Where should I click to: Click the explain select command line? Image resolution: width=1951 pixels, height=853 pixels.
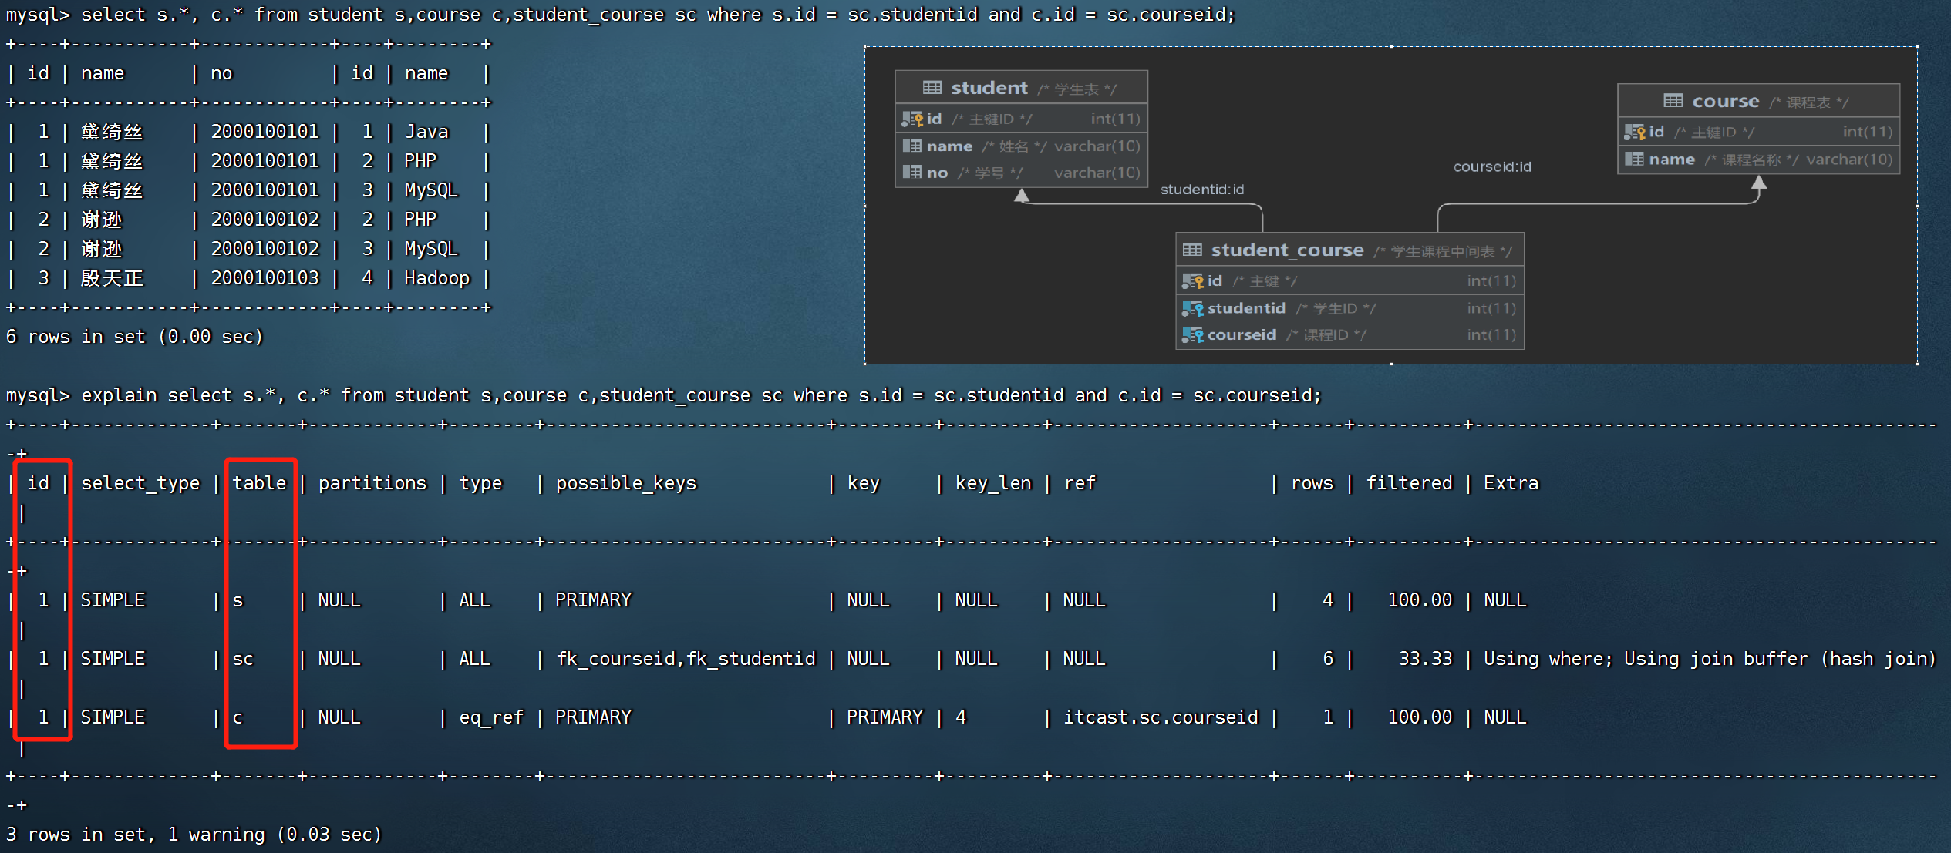coord(664,395)
